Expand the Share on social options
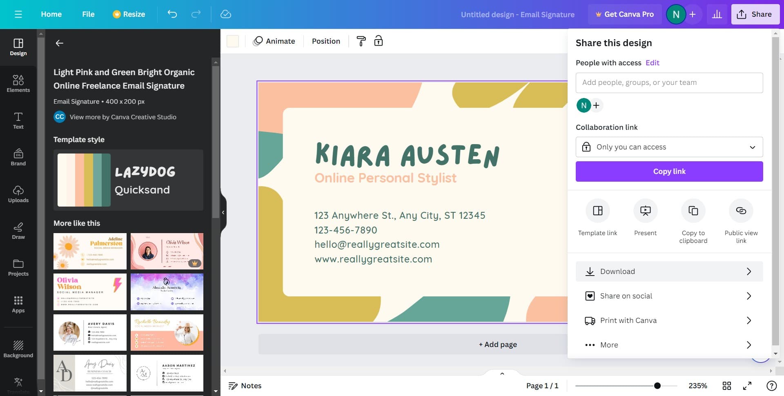The height and width of the screenshot is (396, 784). [x=669, y=296]
